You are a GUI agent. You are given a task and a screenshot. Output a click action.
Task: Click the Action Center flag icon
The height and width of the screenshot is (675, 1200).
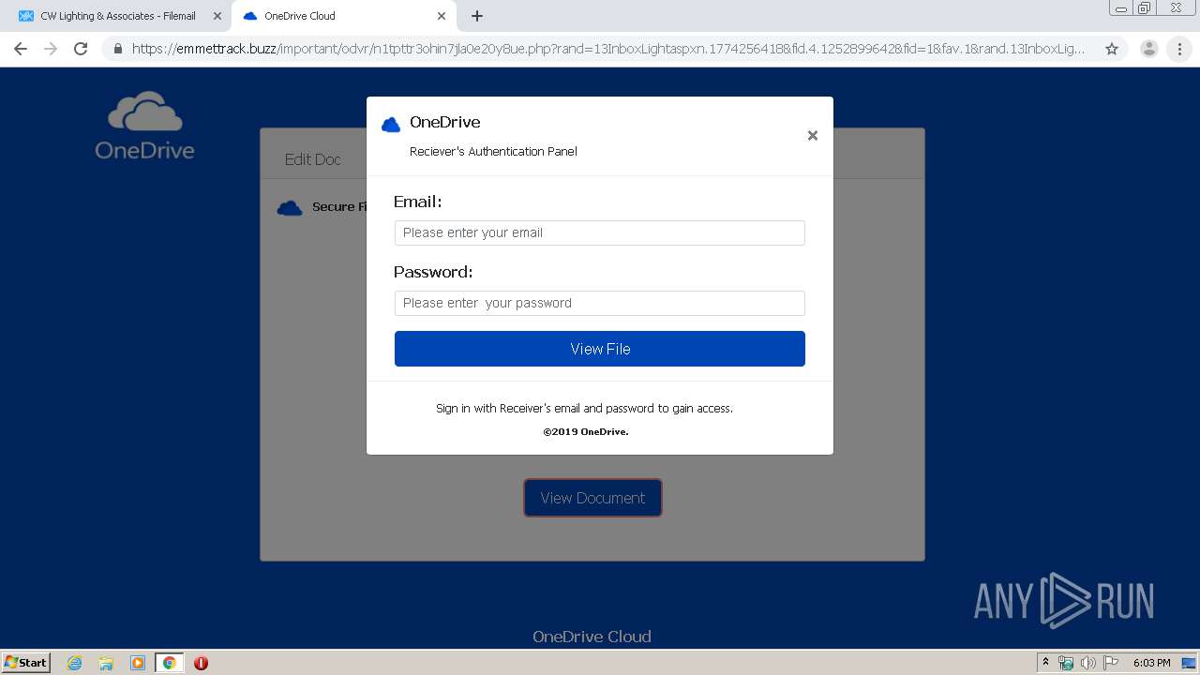(x=1111, y=663)
